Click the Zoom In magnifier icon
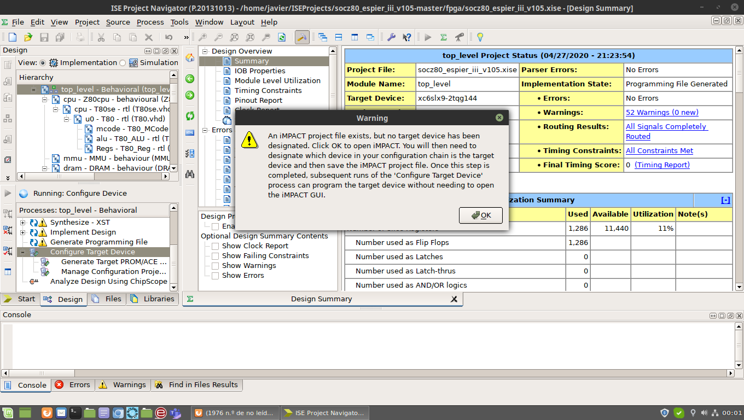The height and width of the screenshot is (420, 744). point(202,37)
